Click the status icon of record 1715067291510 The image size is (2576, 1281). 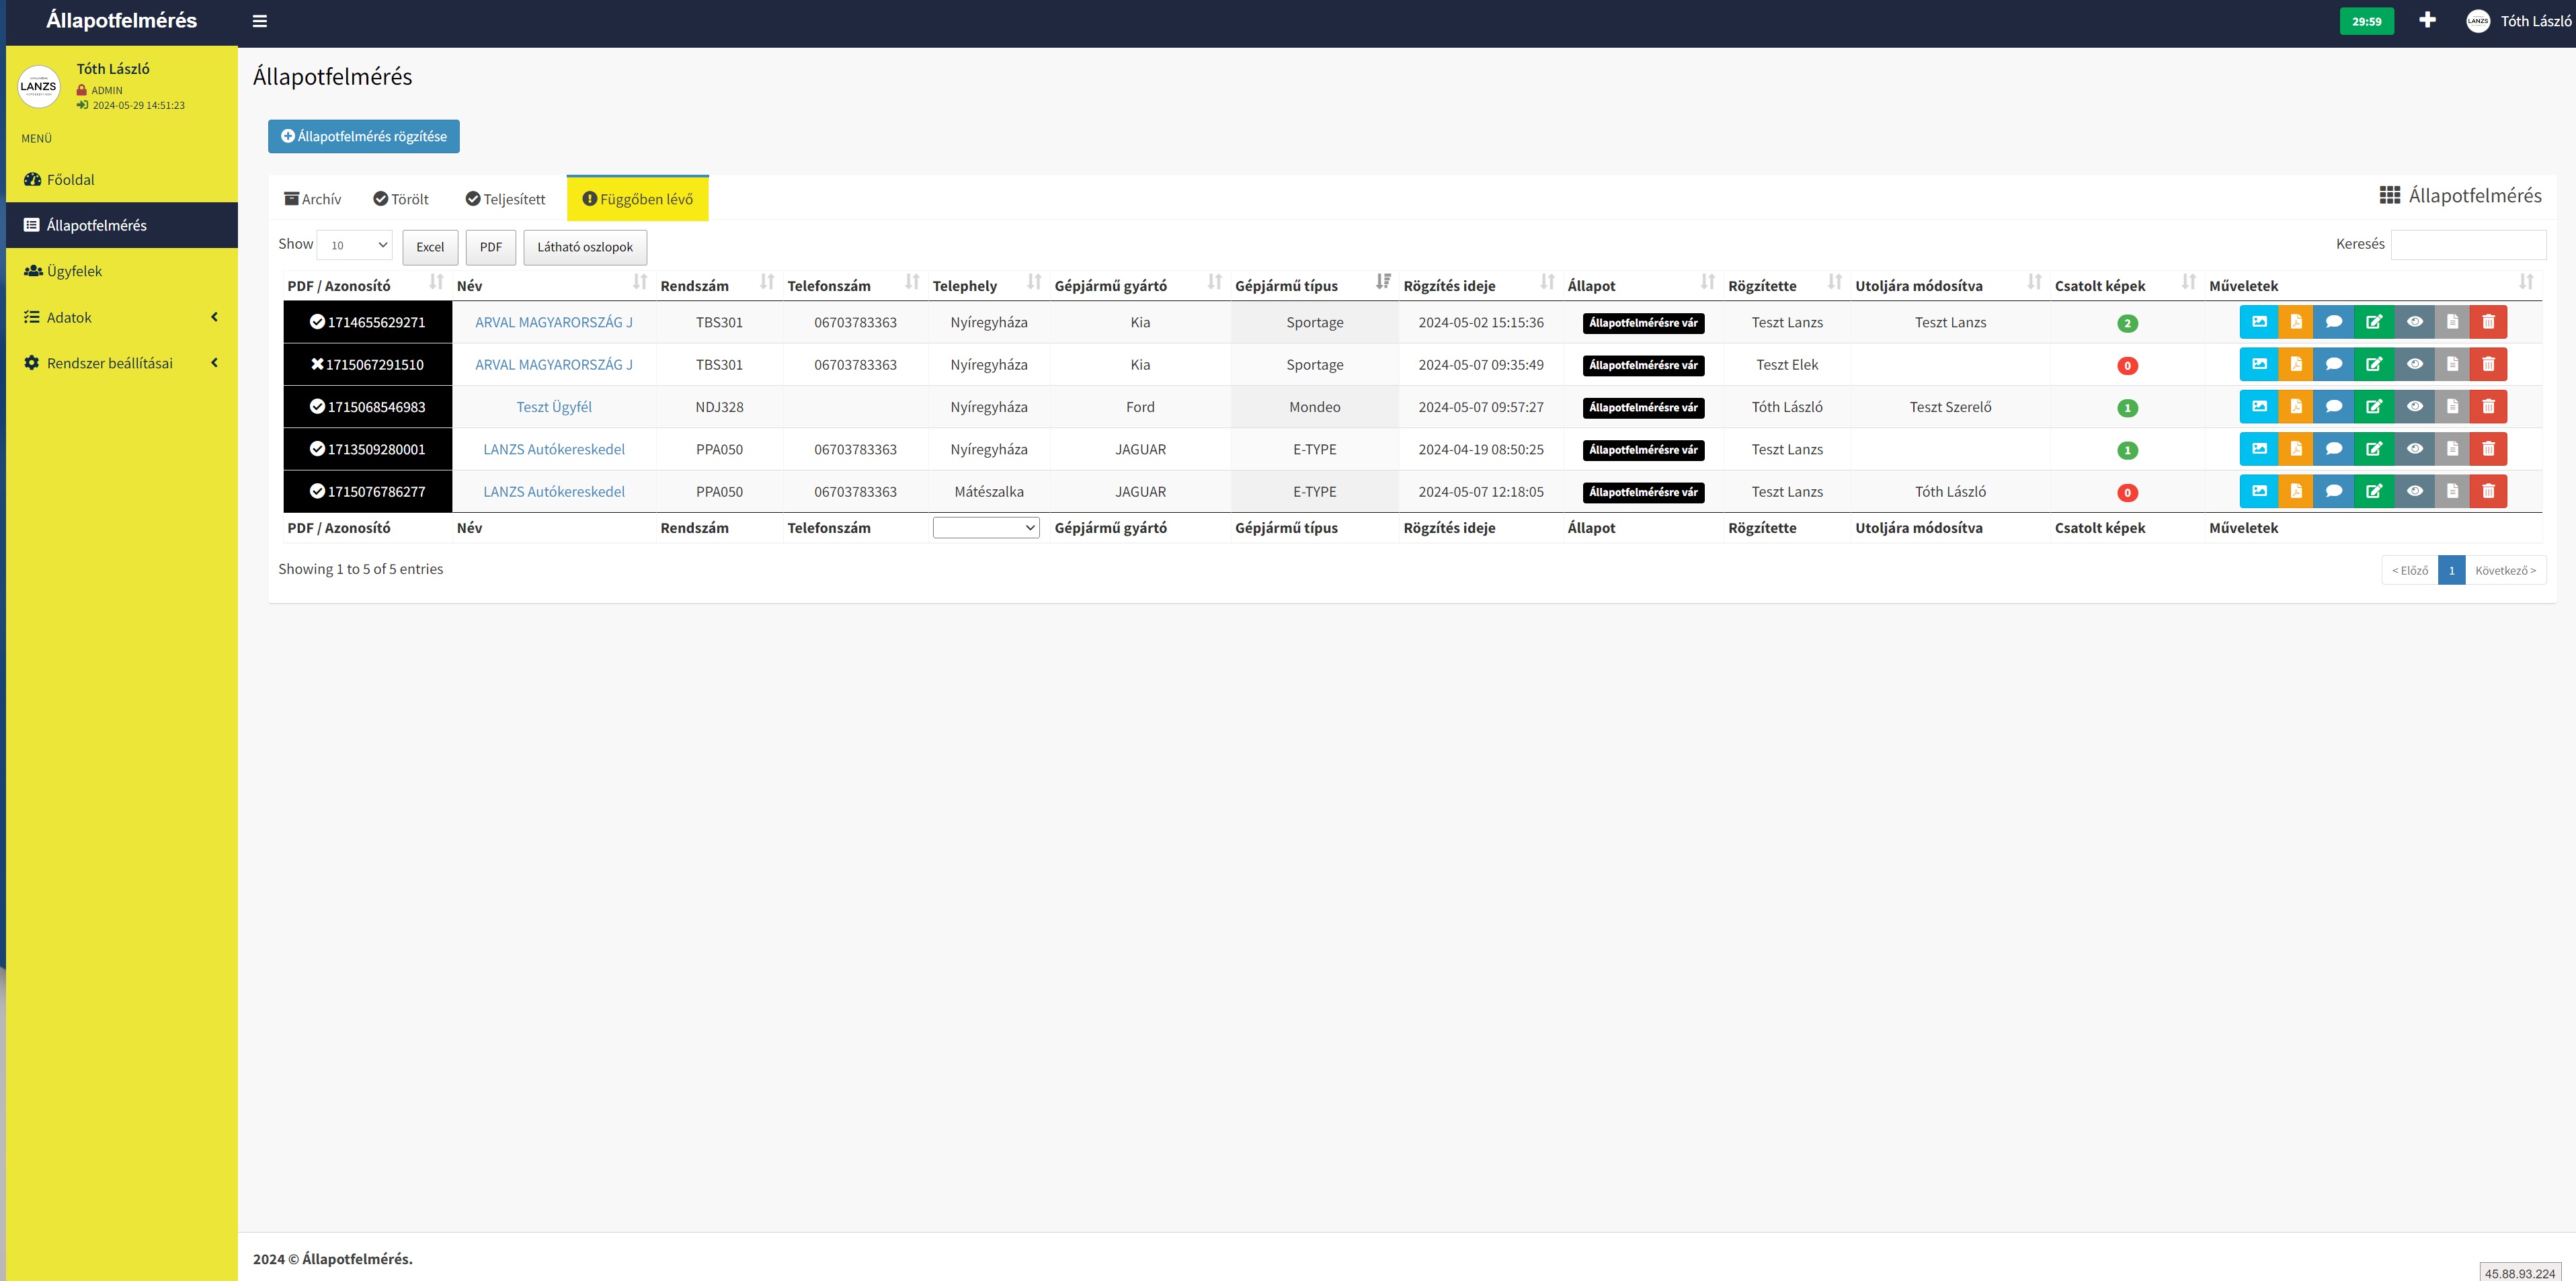coord(317,364)
